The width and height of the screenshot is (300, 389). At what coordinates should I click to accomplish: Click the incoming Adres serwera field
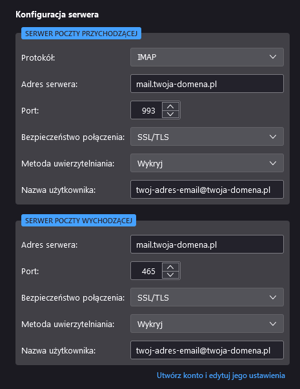pyautogui.click(x=207, y=84)
